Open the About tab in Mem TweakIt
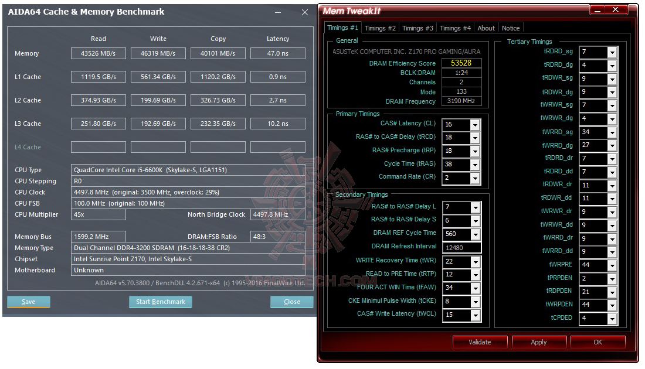This screenshot has width=645, height=369. [486, 27]
